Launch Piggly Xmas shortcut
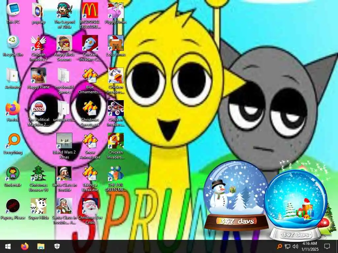The image size is (338, 253). (x=116, y=13)
